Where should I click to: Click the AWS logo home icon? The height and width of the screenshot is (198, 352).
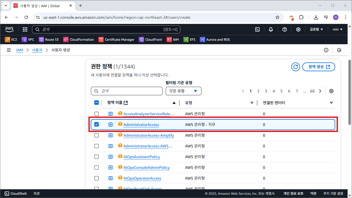coord(9,29)
